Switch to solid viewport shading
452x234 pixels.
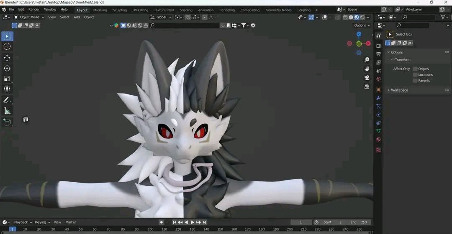click(351, 17)
